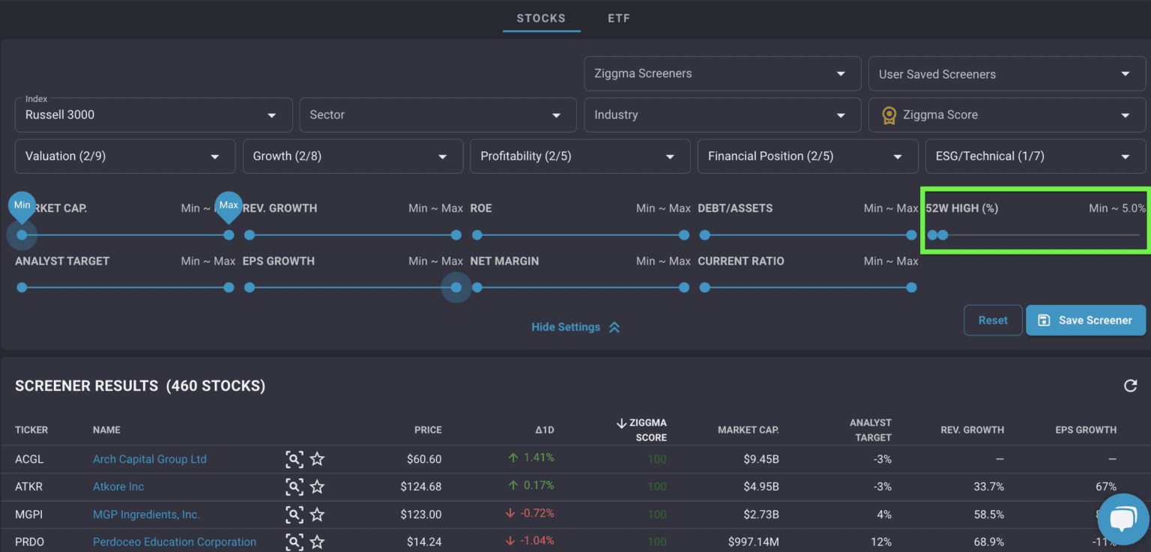Open the Sector dropdown
This screenshot has height=552, width=1151.
point(437,115)
